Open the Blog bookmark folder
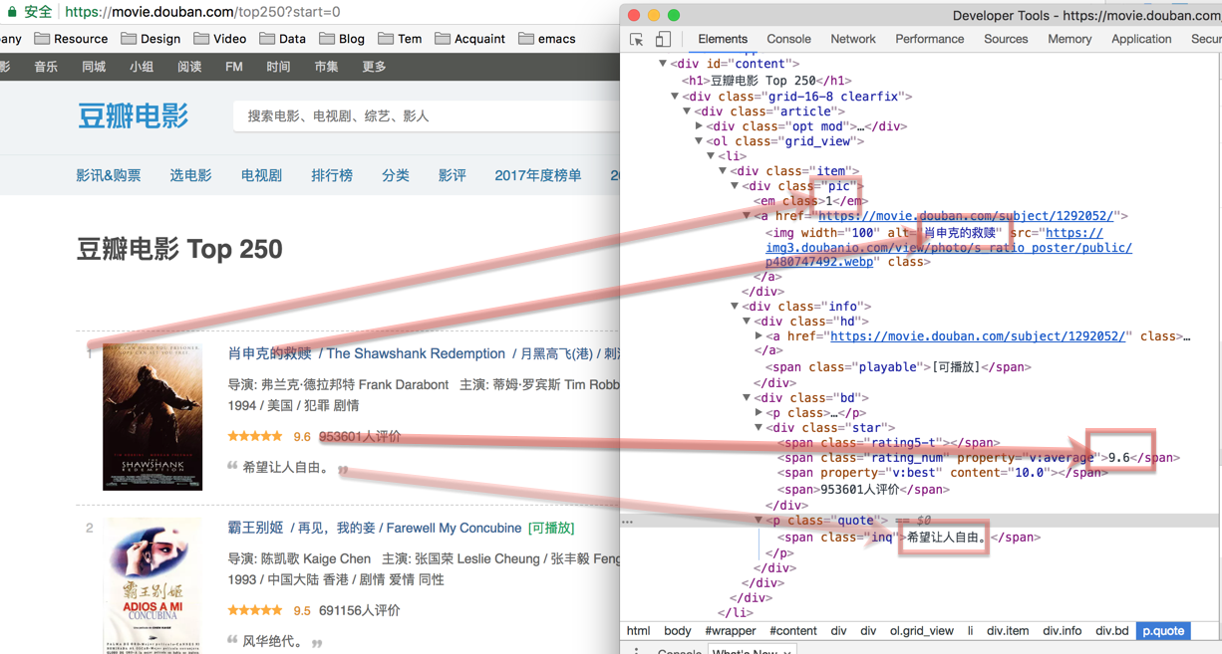This screenshot has height=654, width=1222. click(342, 39)
